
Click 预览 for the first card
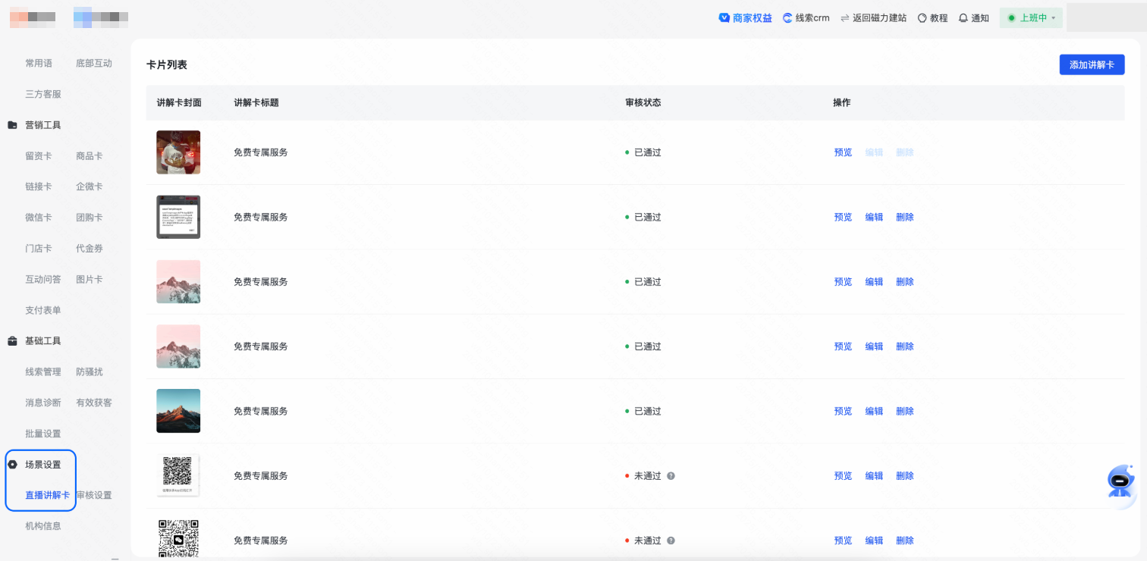(843, 152)
